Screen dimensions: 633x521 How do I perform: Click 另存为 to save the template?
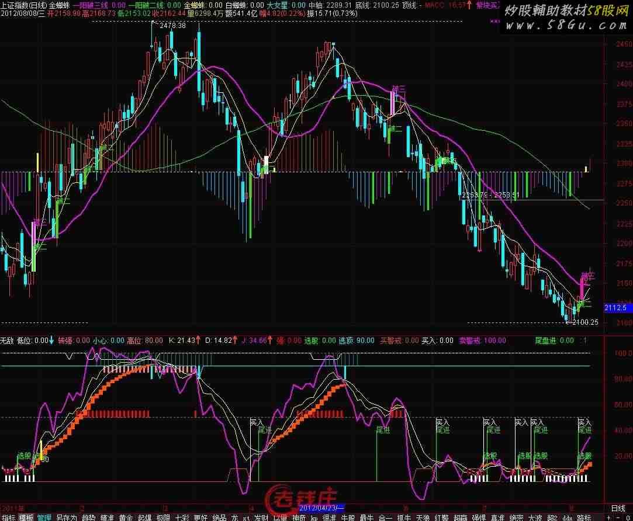pyautogui.click(x=66, y=517)
